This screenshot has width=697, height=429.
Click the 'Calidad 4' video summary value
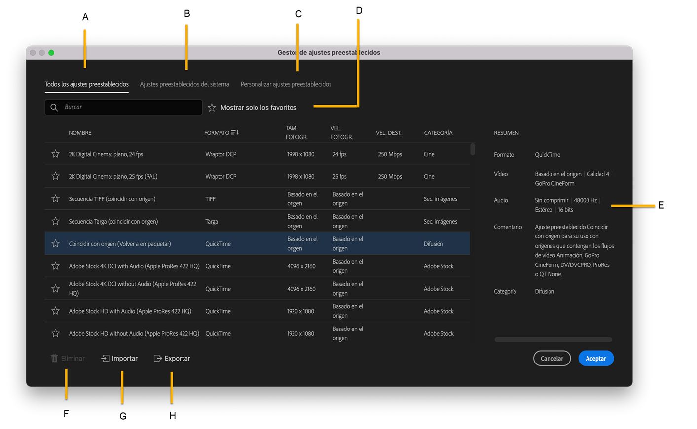[598, 174]
